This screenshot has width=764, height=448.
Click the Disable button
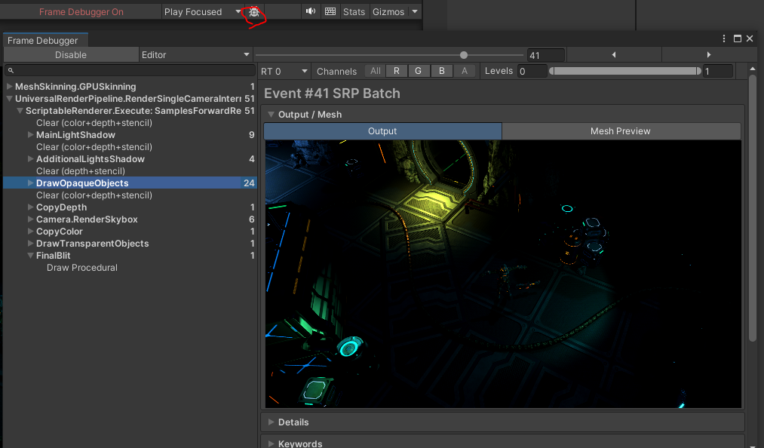[71, 55]
